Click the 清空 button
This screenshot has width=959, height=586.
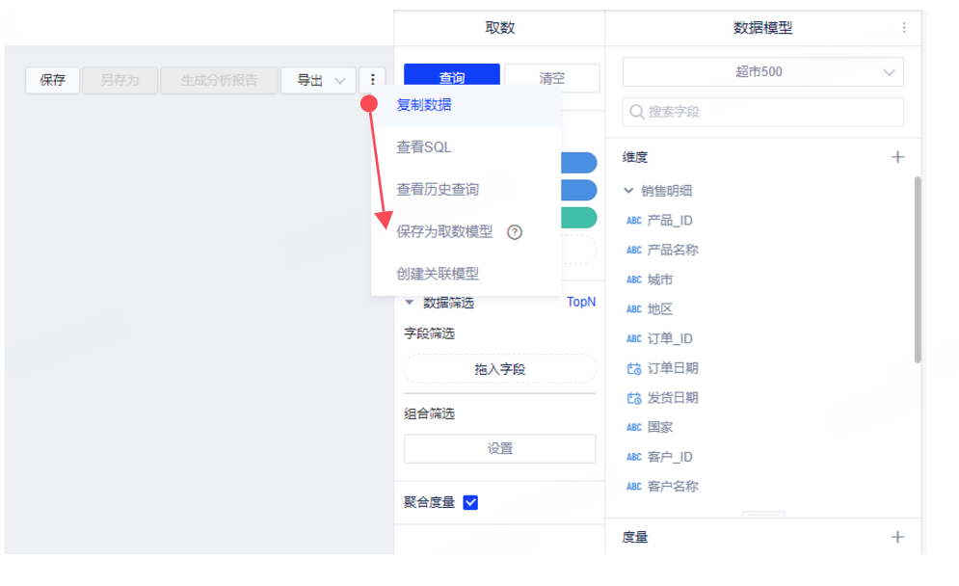pyautogui.click(x=551, y=78)
